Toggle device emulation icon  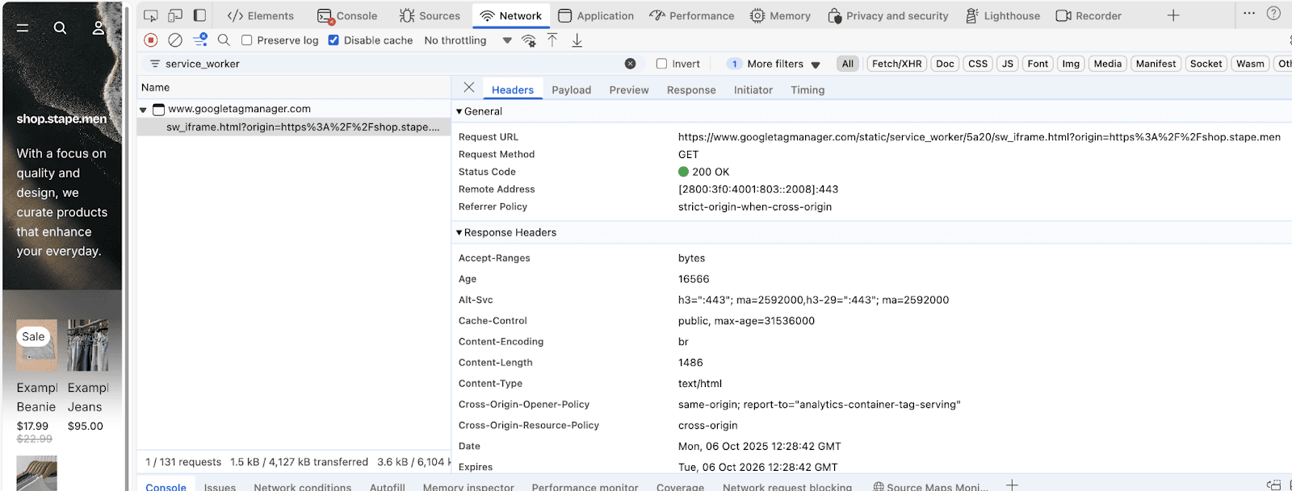pyautogui.click(x=175, y=15)
